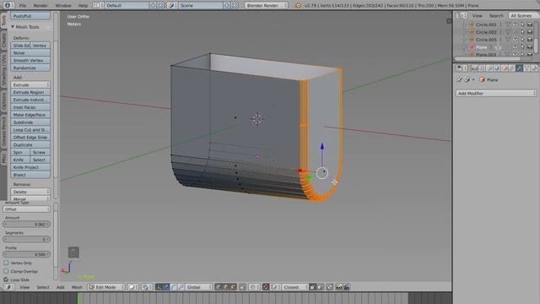Open the Edit Mode selector dropdown
540x304 pixels.
tap(106, 287)
